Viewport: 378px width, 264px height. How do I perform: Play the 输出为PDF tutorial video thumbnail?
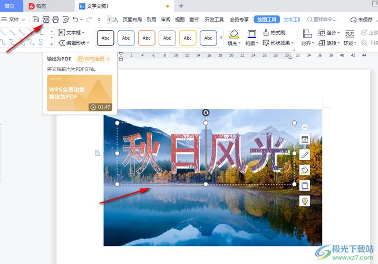[x=80, y=93]
